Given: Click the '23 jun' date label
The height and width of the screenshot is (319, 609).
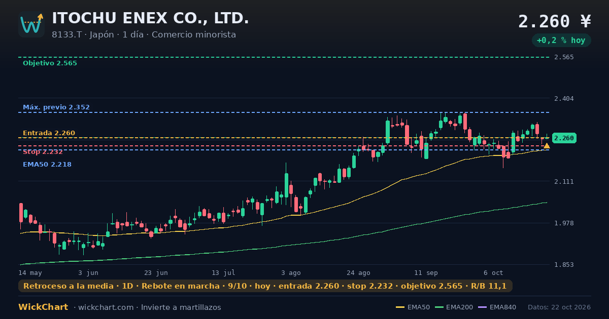Looking at the screenshot, I should click(x=156, y=272).
